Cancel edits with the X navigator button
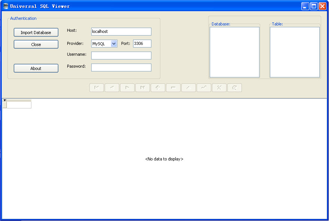Image resolution: width=329 pixels, height=221 pixels. click(219, 88)
